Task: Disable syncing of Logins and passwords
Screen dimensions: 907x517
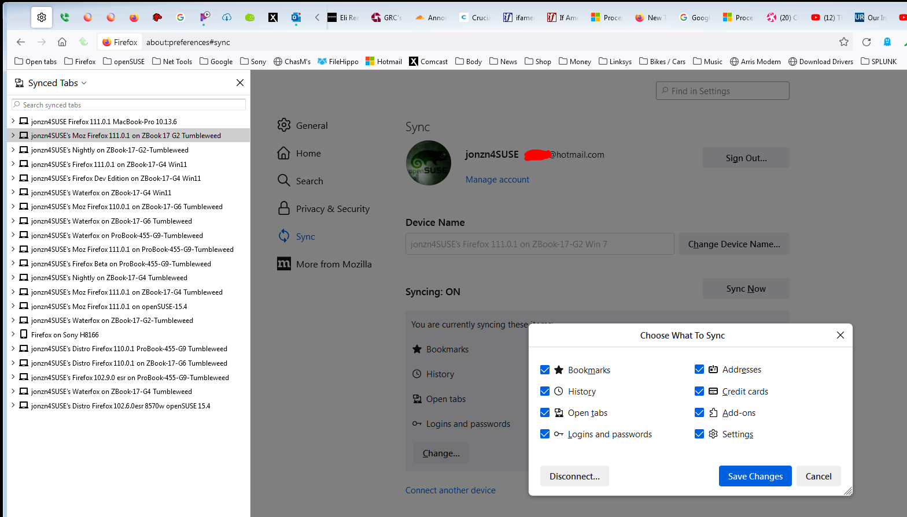Action: [x=545, y=434]
